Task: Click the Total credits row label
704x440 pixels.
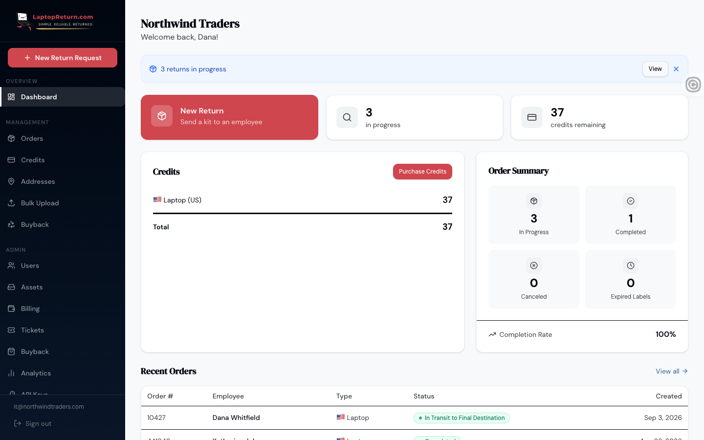Action: pyautogui.click(x=161, y=227)
